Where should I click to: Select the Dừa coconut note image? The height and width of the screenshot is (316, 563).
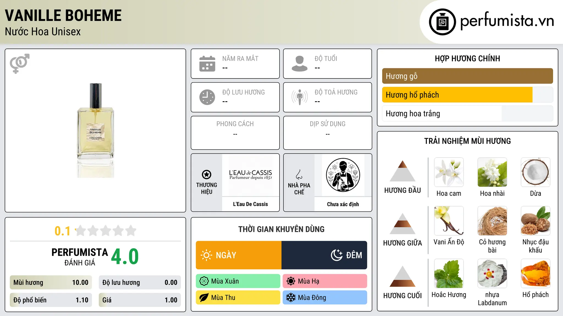tap(536, 172)
